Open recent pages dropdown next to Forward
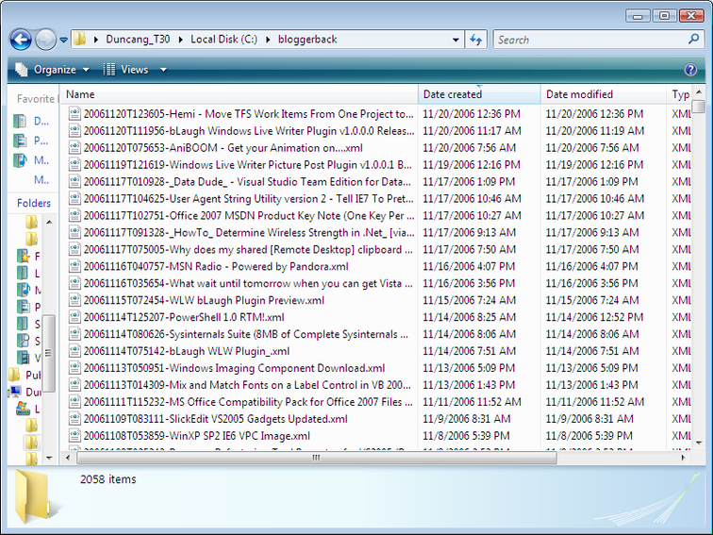The height and width of the screenshot is (535, 713). tap(64, 40)
